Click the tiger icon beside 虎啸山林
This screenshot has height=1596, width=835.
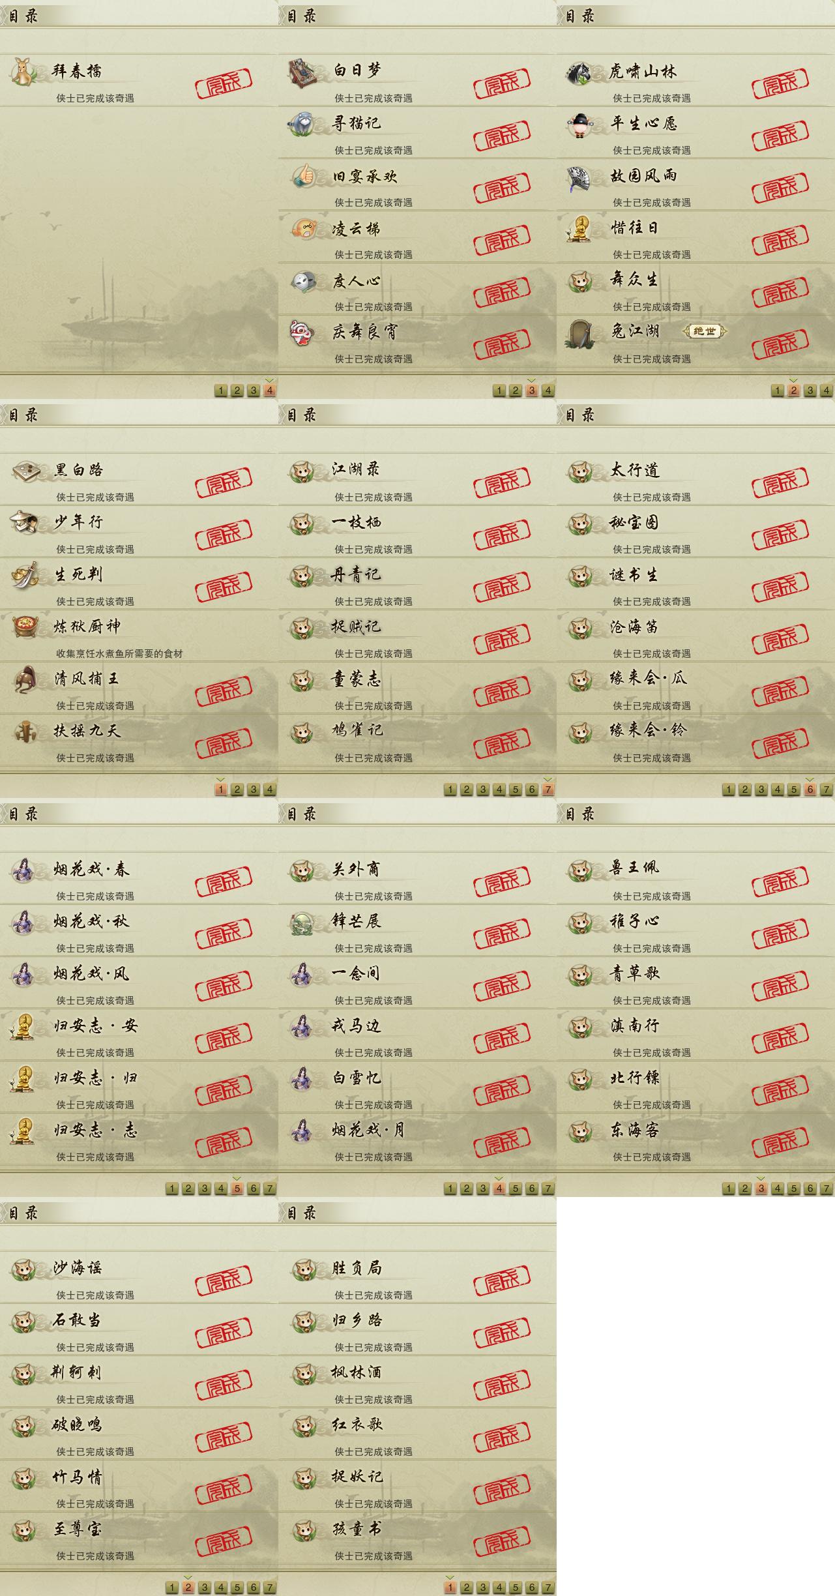click(x=580, y=72)
